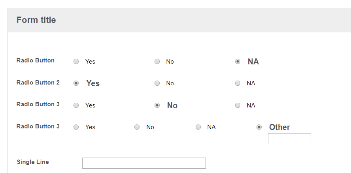The image size is (351, 173).
Task: Select No in the row containing Other
Action: (x=137, y=127)
